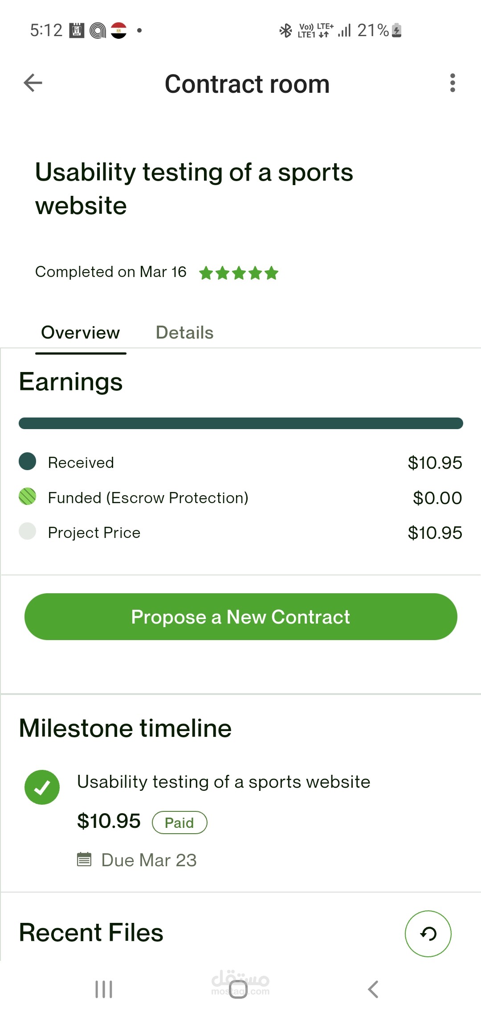Tap the dark Received legend dot

28,462
